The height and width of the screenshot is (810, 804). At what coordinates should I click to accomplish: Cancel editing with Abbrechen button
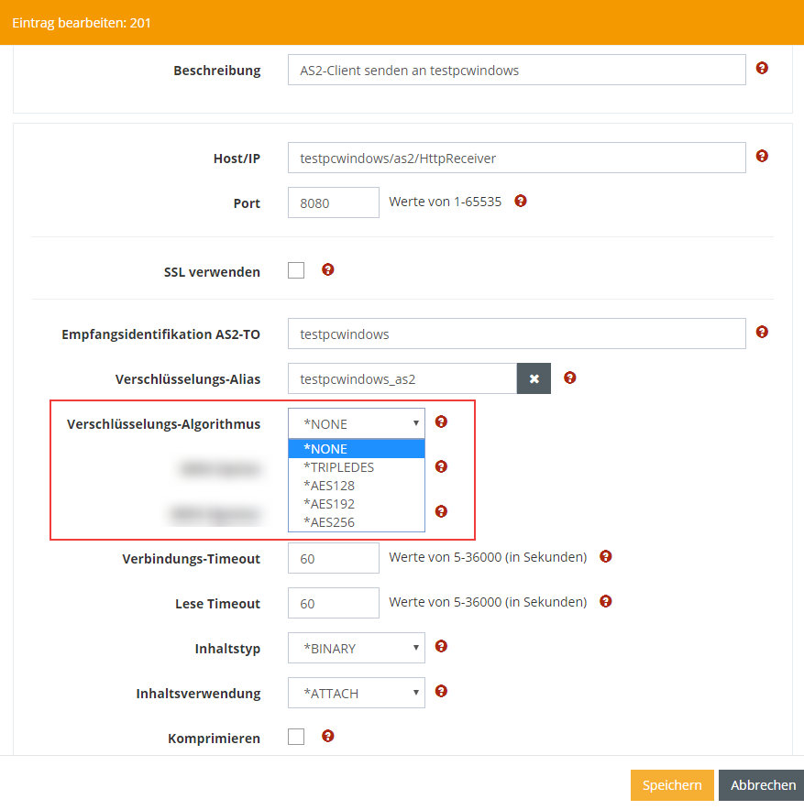click(x=763, y=785)
